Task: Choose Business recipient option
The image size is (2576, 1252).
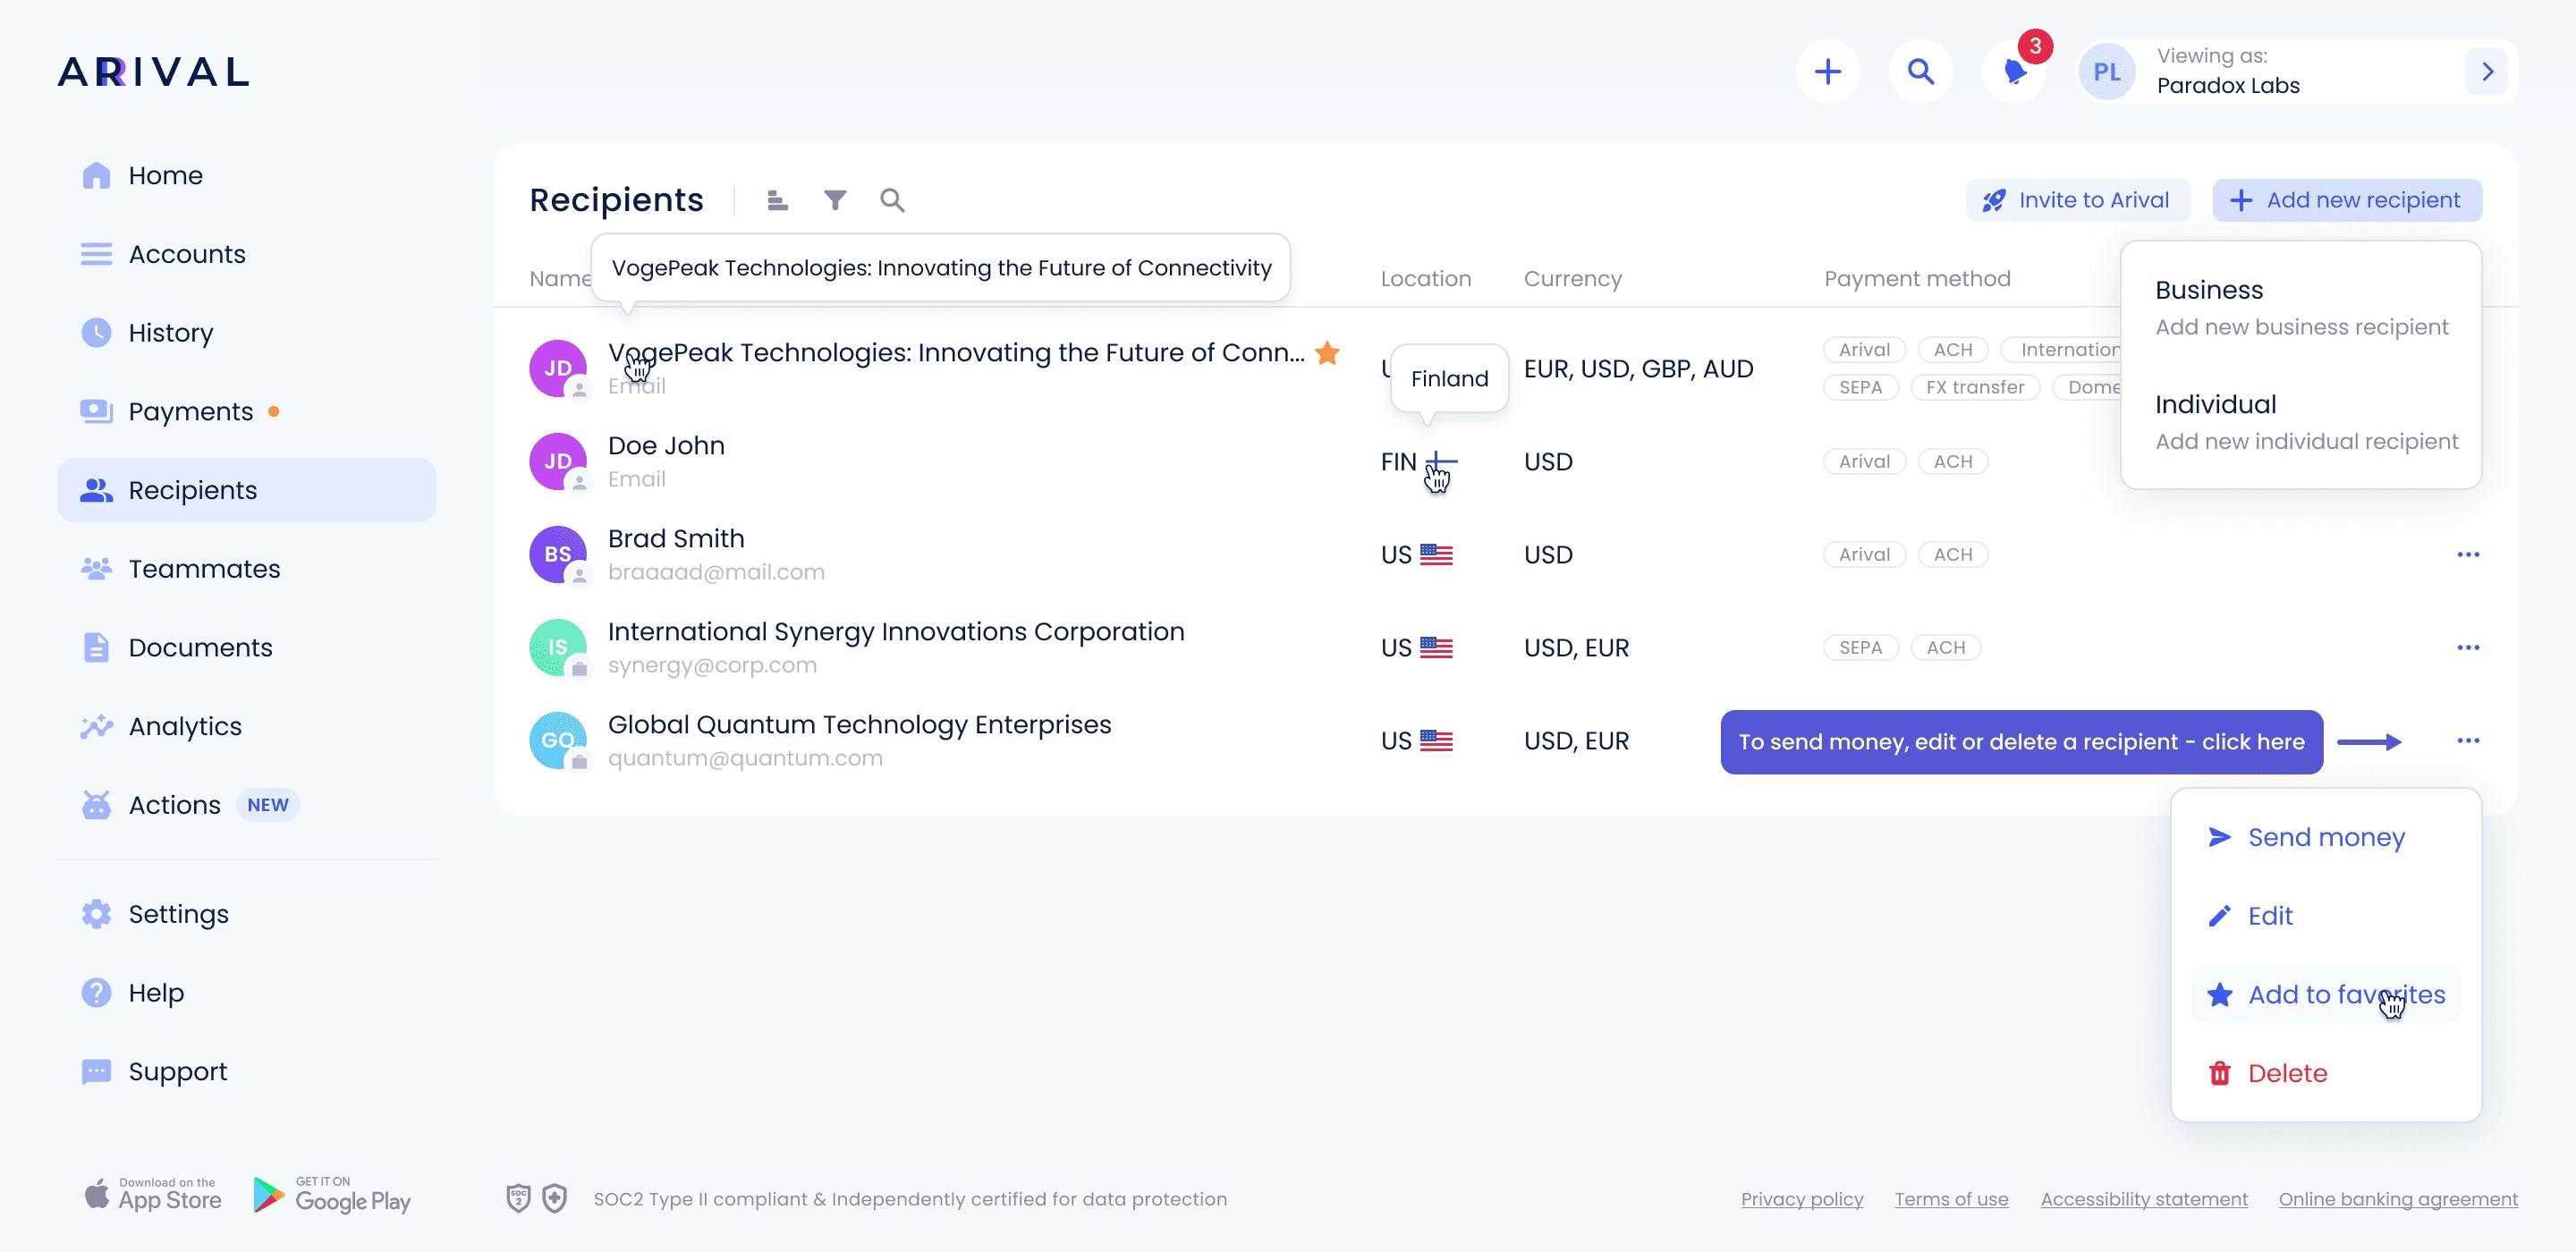Action: point(2301,307)
